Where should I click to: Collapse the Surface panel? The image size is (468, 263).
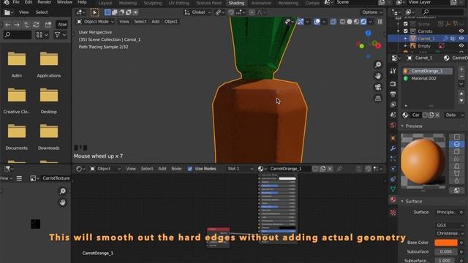402,202
